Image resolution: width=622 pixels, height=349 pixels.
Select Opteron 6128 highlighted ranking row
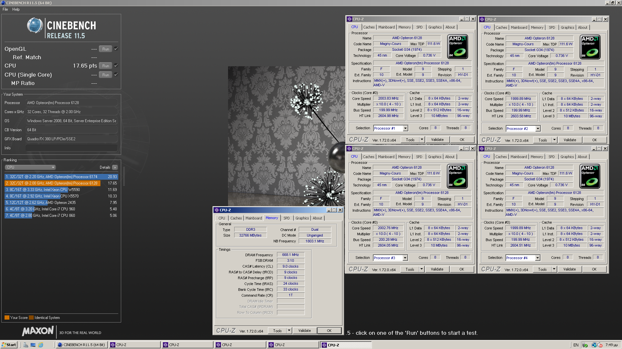[x=61, y=183]
